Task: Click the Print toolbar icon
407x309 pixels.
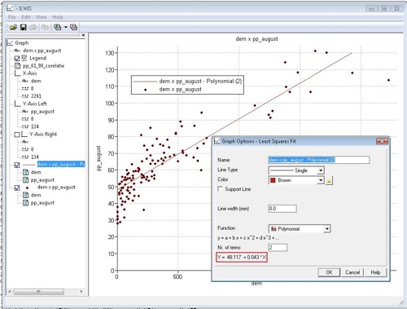Action: pos(33,27)
